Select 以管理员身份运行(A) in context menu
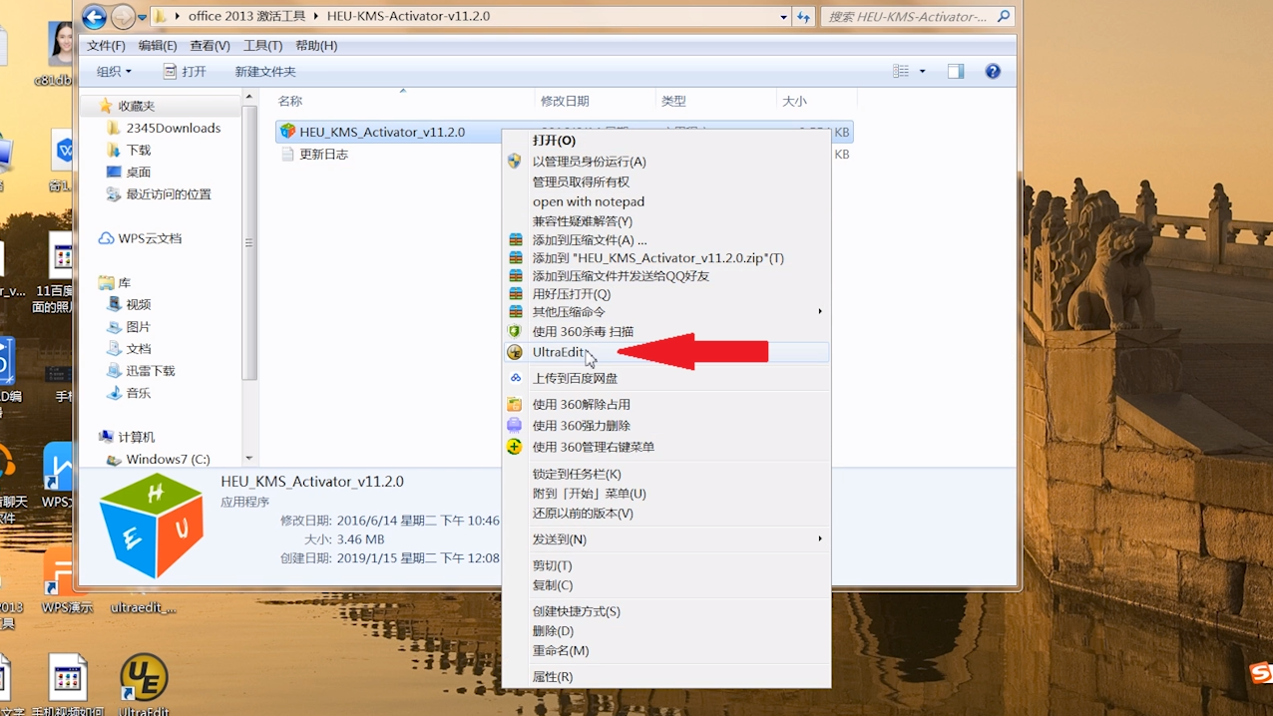 point(589,162)
